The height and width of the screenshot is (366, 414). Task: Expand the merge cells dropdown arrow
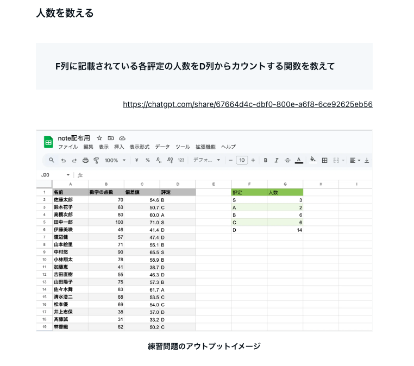[343, 160]
